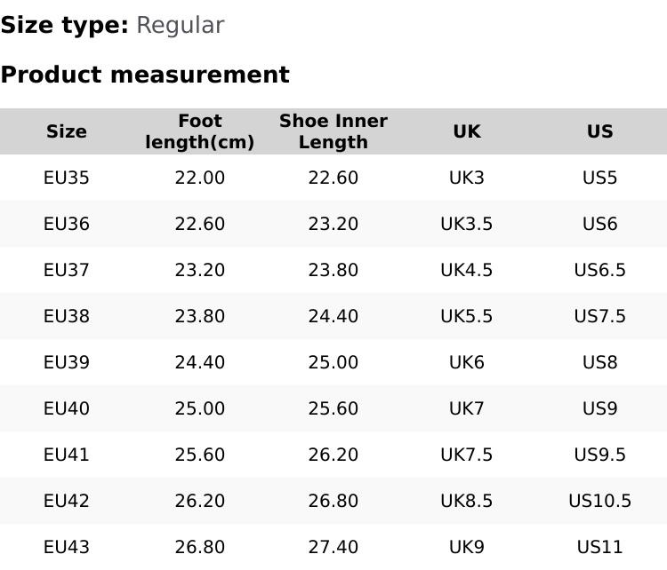
Task: Select the "UK" column header
Action: coord(467,131)
